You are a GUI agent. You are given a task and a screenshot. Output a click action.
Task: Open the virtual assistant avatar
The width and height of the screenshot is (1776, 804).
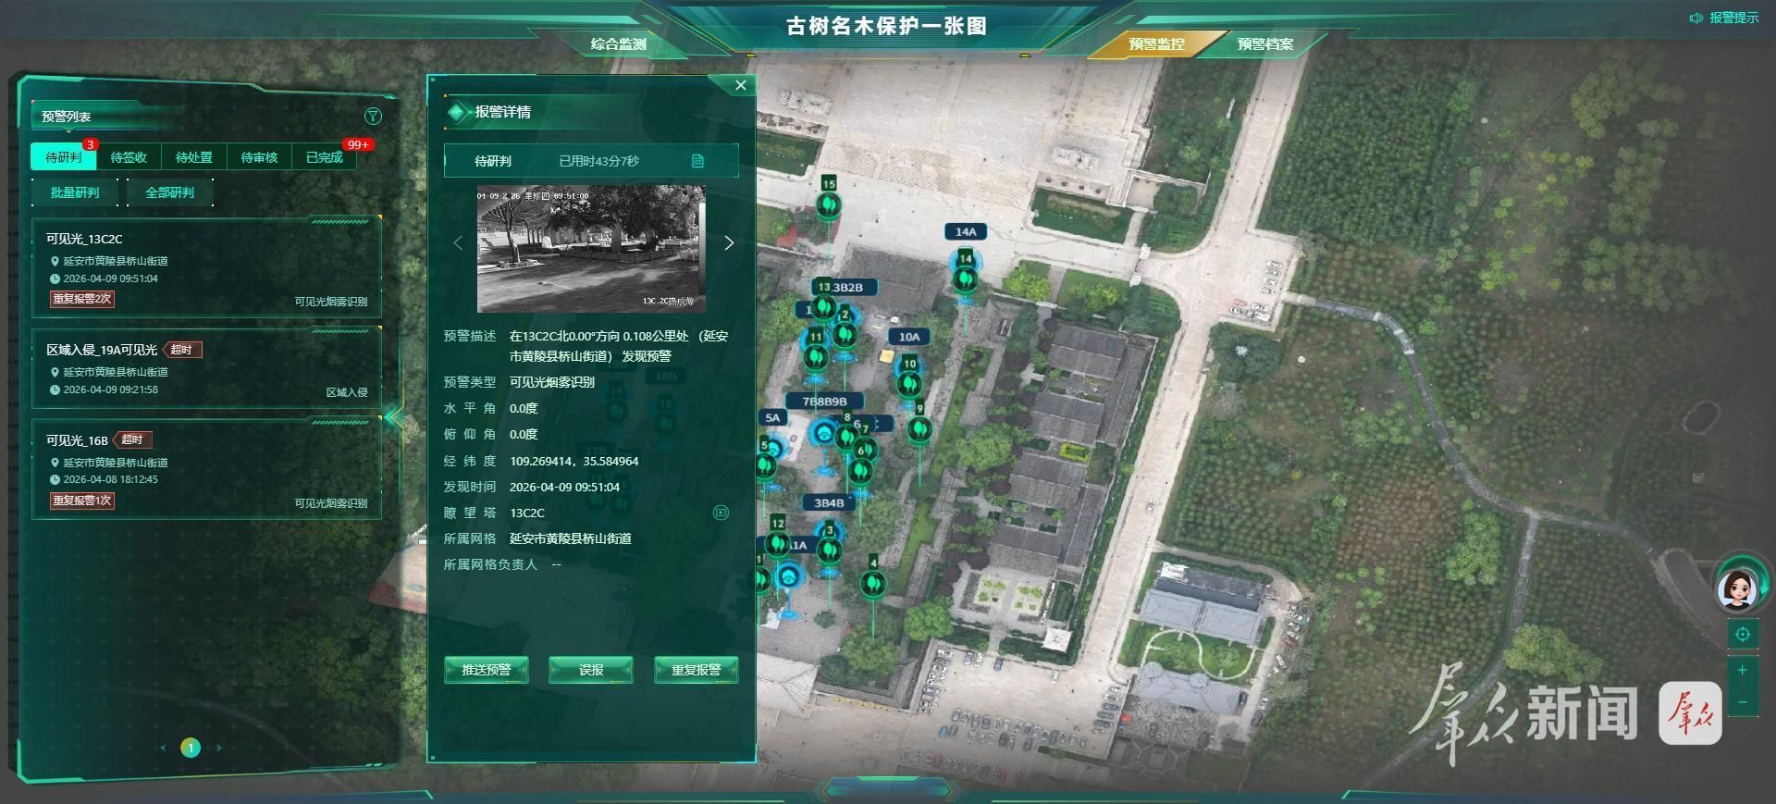click(x=1737, y=588)
